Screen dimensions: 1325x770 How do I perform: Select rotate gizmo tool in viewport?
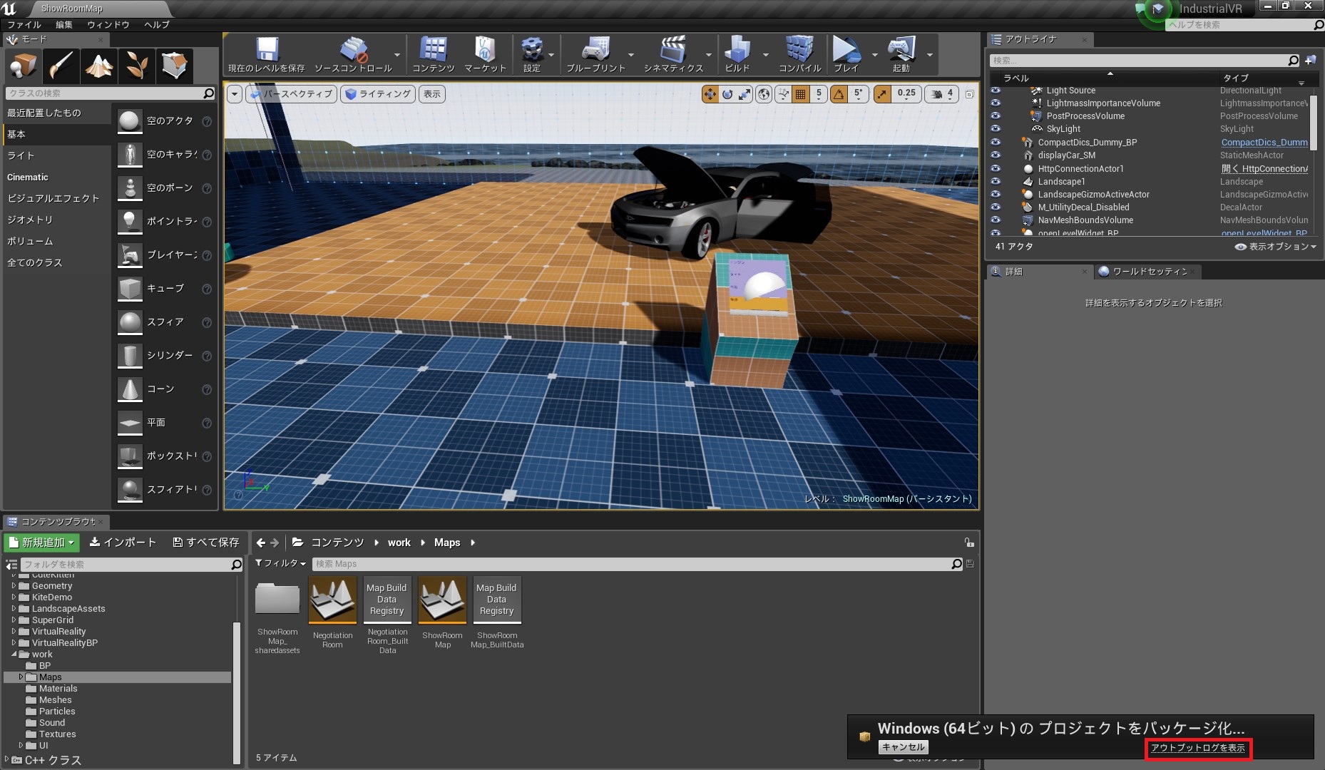(x=727, y=94)
